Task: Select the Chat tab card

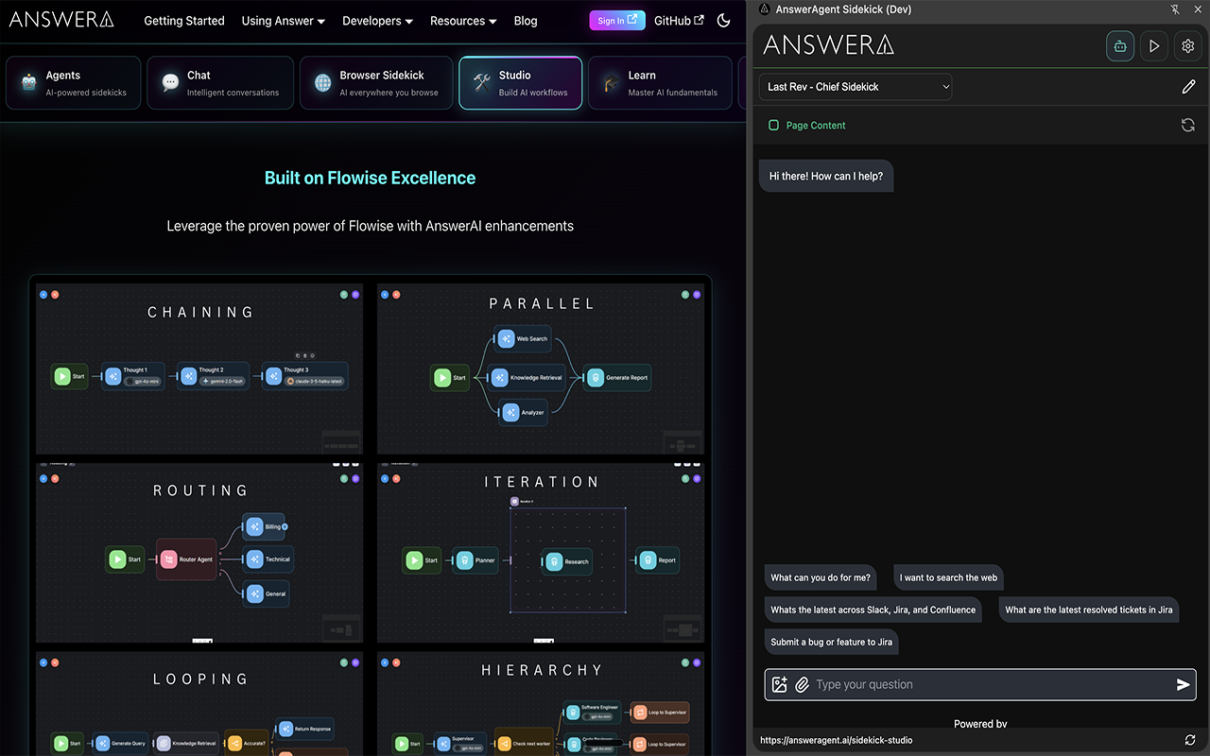Action: point(220,83)
